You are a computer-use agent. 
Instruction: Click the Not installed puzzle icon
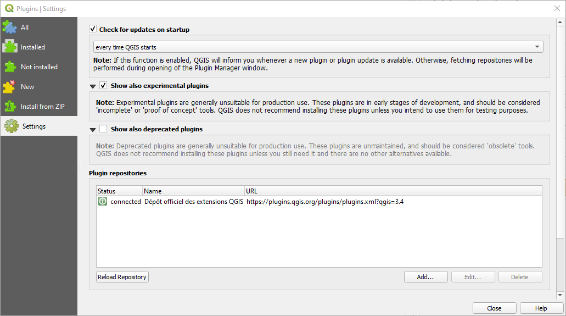click(10, 67)
